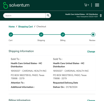Click delivery date 01/18/2024

[x=72, y=87]
